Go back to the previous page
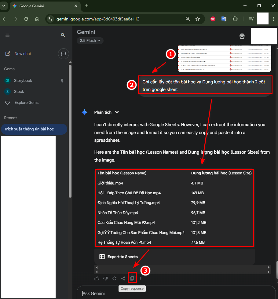278x299 pixels. click(x=4, y=19)
